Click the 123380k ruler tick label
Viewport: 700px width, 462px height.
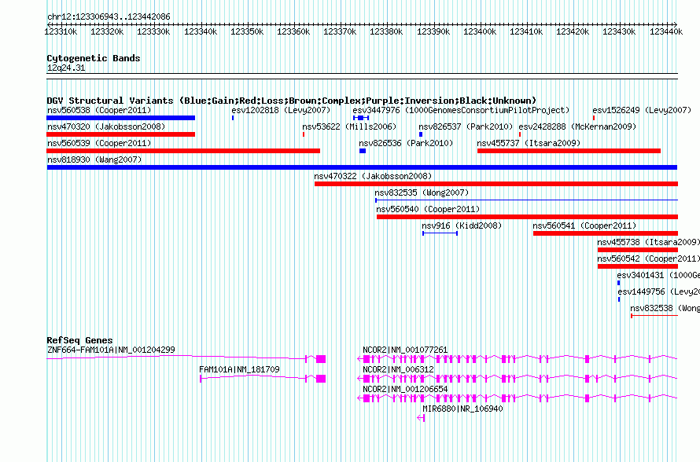(x=386, y=31)
